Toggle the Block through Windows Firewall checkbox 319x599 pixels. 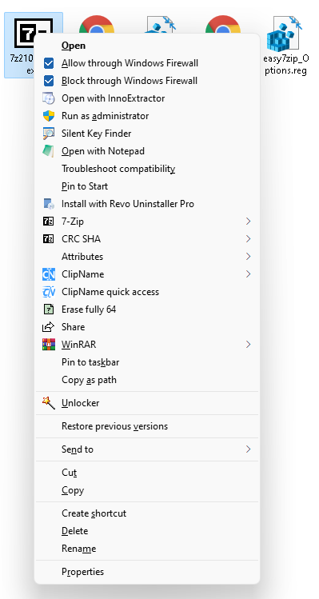pyautogui.click(x=49, y=81)
